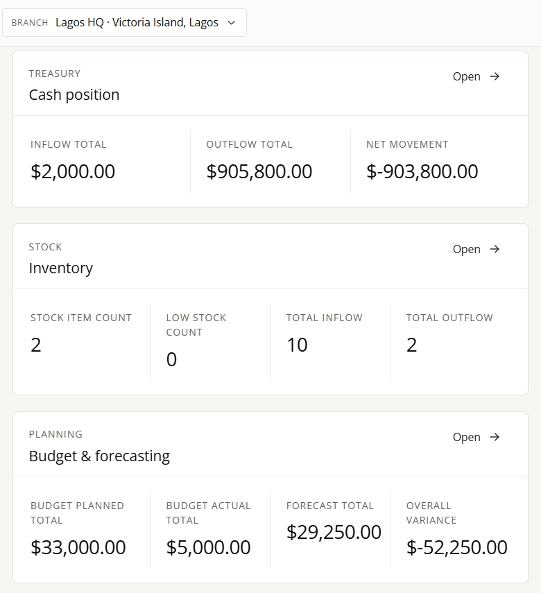Click the Total Outflow value 2
The height and width of the screenshot is (593, 541).
(411, 345)
